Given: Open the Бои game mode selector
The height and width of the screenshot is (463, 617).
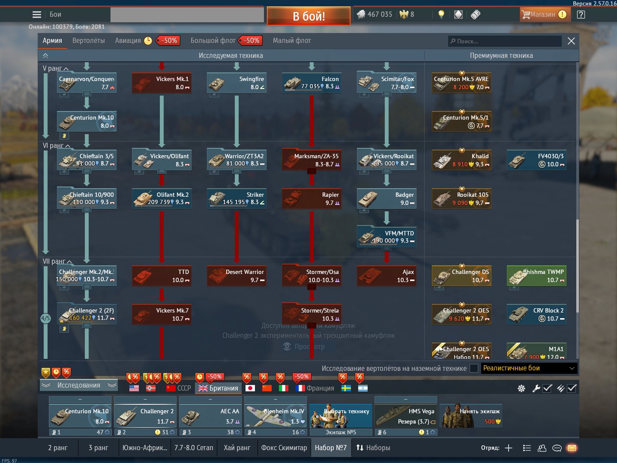Looking at the screenshot, I should click(55, 15).
